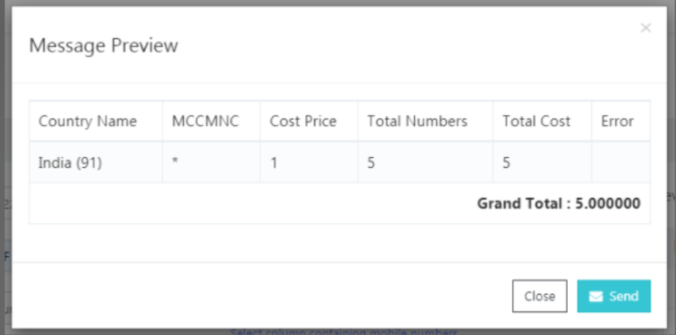The image size is (676, 335).
Task: Click the dimmed backdrop outside the dialog
Action: tap(6, 213)
